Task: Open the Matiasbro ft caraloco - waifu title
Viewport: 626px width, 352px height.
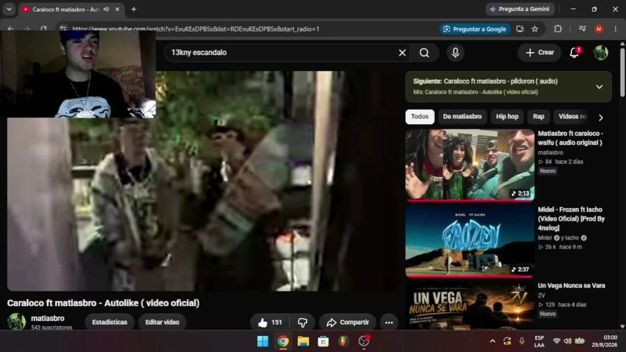Action: (x=571, y=138)
